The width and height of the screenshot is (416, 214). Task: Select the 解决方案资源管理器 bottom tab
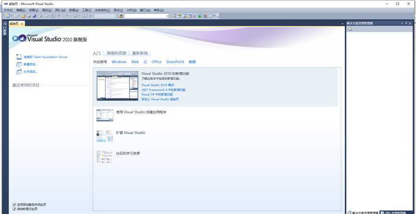(363, 213)
